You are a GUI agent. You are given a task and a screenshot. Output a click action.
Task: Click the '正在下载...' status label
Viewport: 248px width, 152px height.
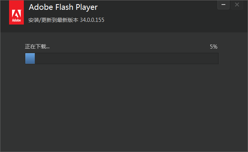[37, 47]
